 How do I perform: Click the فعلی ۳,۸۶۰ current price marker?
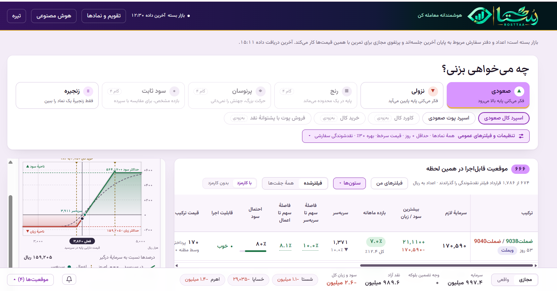coord(82,241)
